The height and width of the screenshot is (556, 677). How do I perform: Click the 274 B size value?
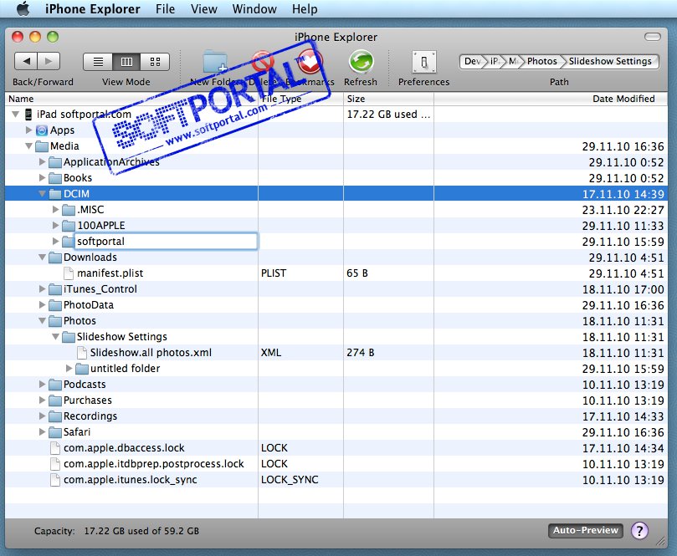click(360, 352)
